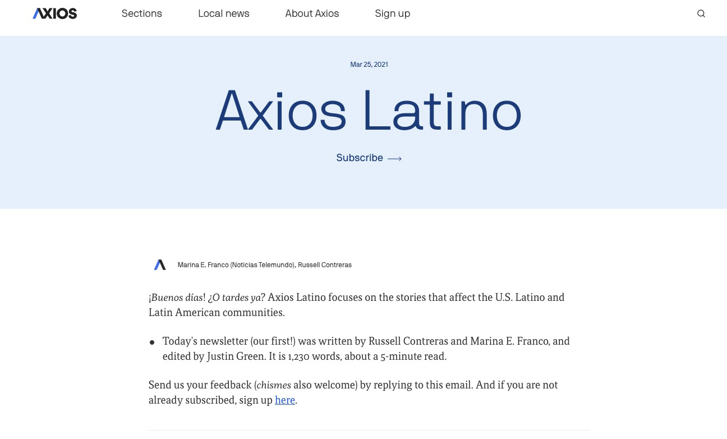
Task: Click the italic word "chismes"
Action: 274,385
